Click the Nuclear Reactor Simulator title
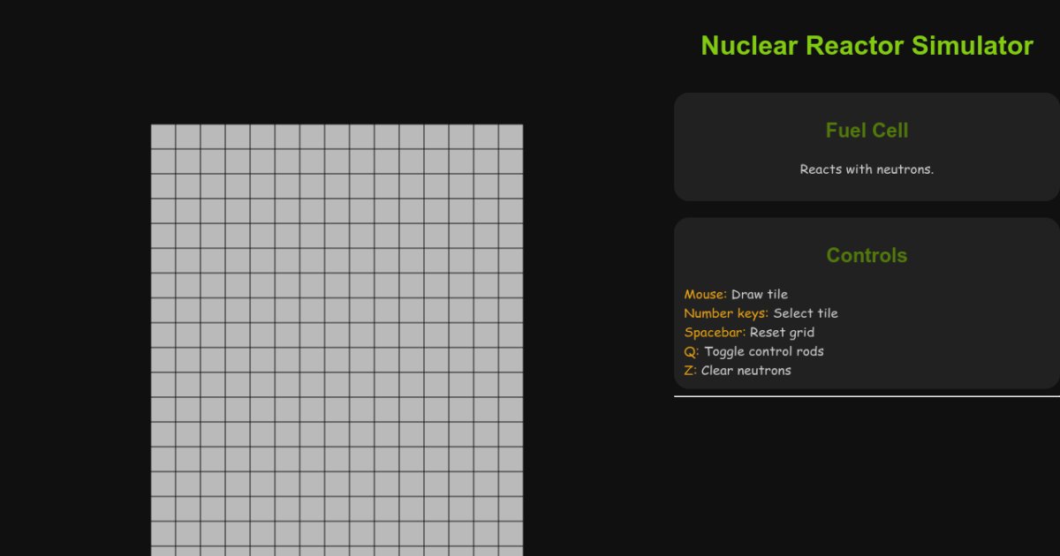 point(867,46)
